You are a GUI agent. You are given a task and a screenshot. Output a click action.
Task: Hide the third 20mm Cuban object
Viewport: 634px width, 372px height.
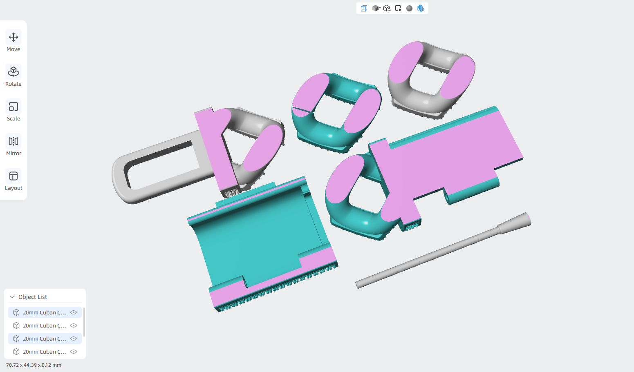pos(74,339)
